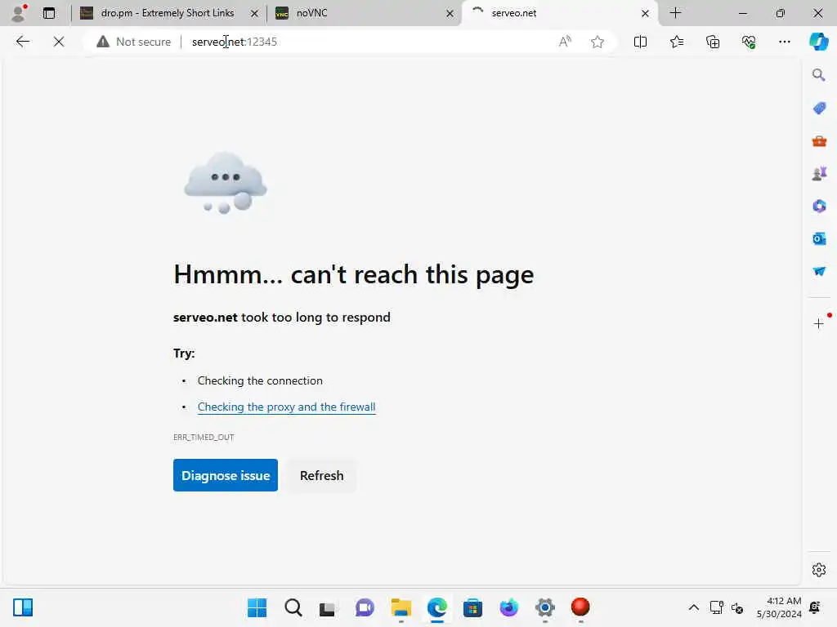Click the Refresh button

click(x=321, y=475)
